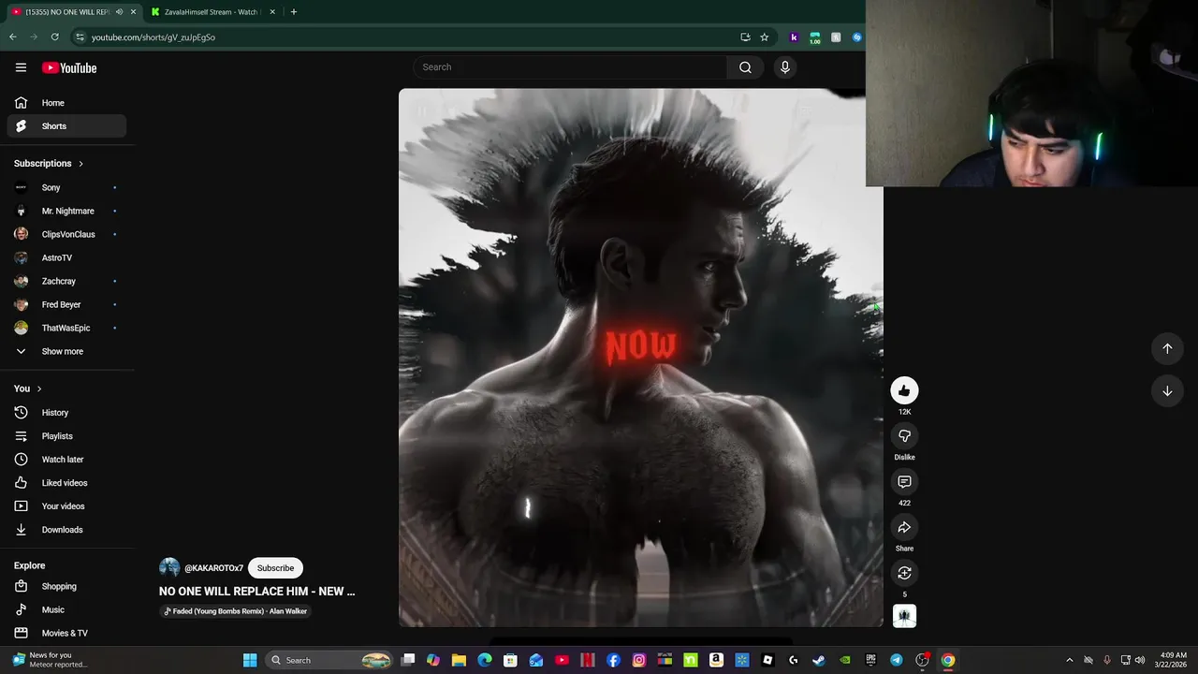Open Steam from the taskbar

pos(819,660)
